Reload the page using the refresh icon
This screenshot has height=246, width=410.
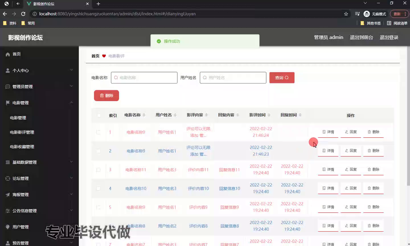(23, 14)
